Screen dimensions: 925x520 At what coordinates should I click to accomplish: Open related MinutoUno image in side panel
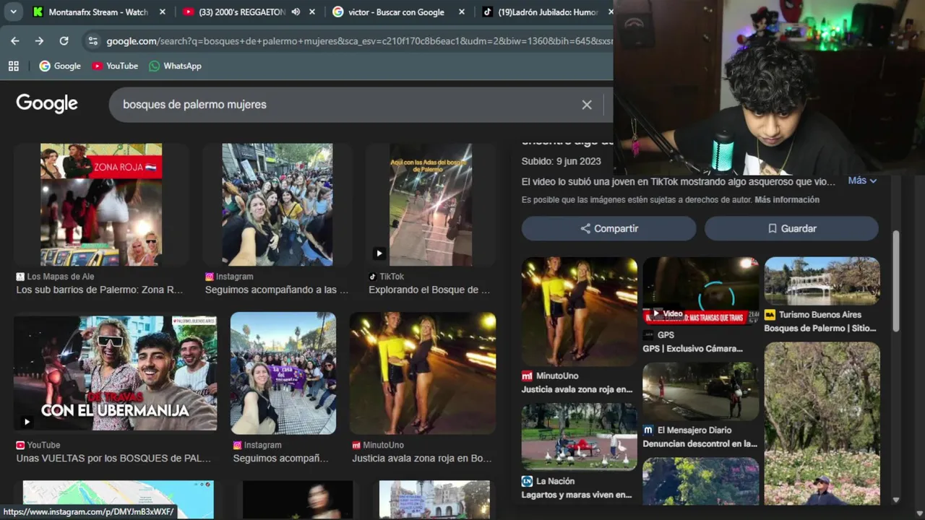coord(580,311)
